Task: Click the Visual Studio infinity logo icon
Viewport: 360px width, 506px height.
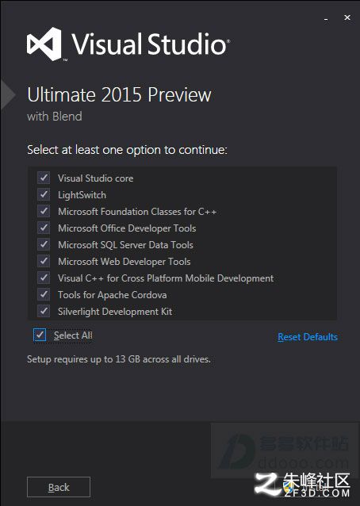Action: pyautogui.click(x=44, y=44)
